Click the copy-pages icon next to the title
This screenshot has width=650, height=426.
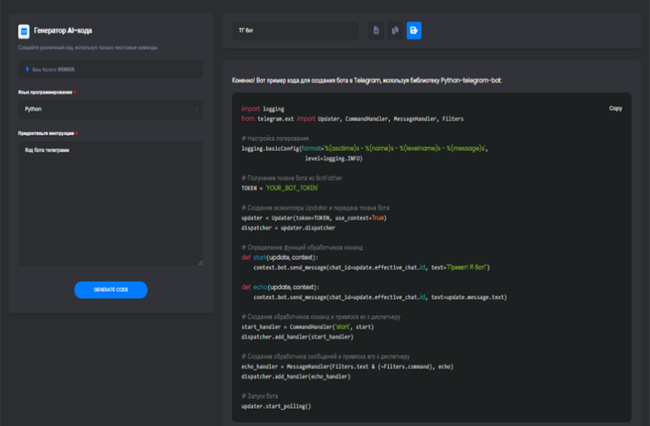pos(395,30)
